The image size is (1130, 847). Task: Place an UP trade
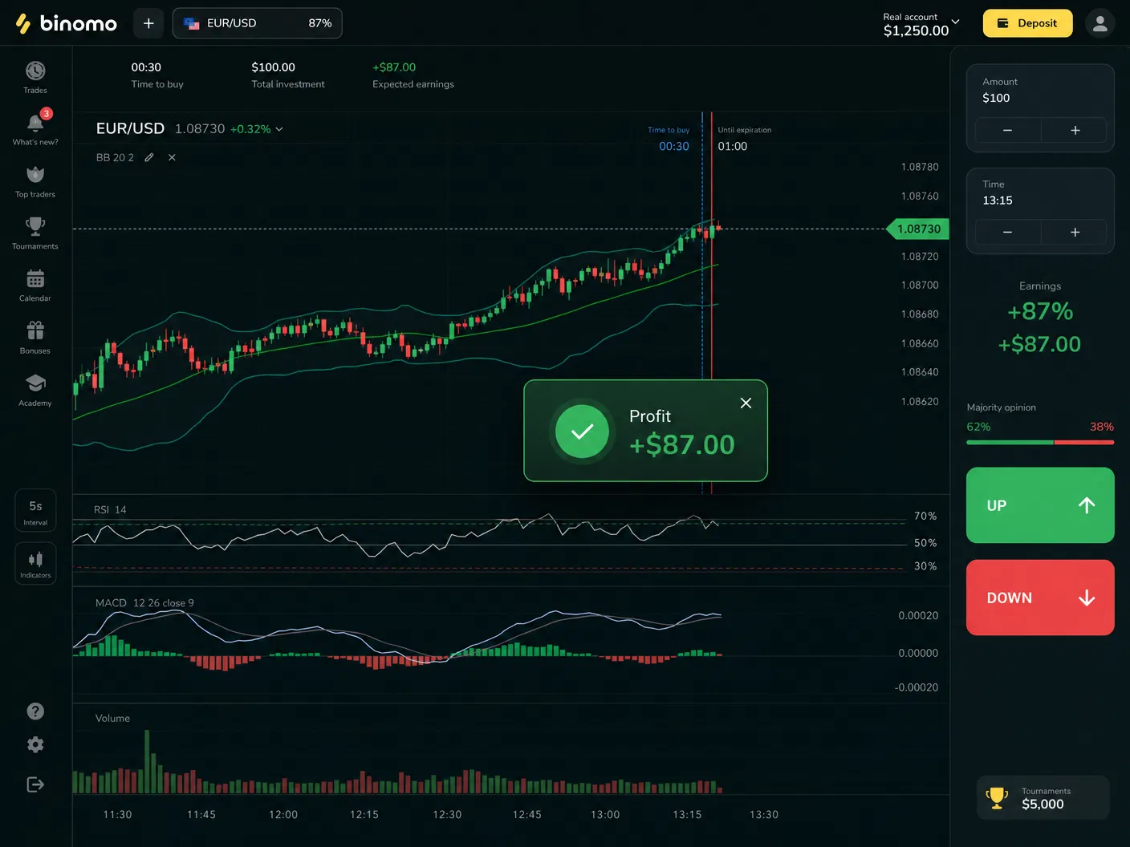point(1040,505)
